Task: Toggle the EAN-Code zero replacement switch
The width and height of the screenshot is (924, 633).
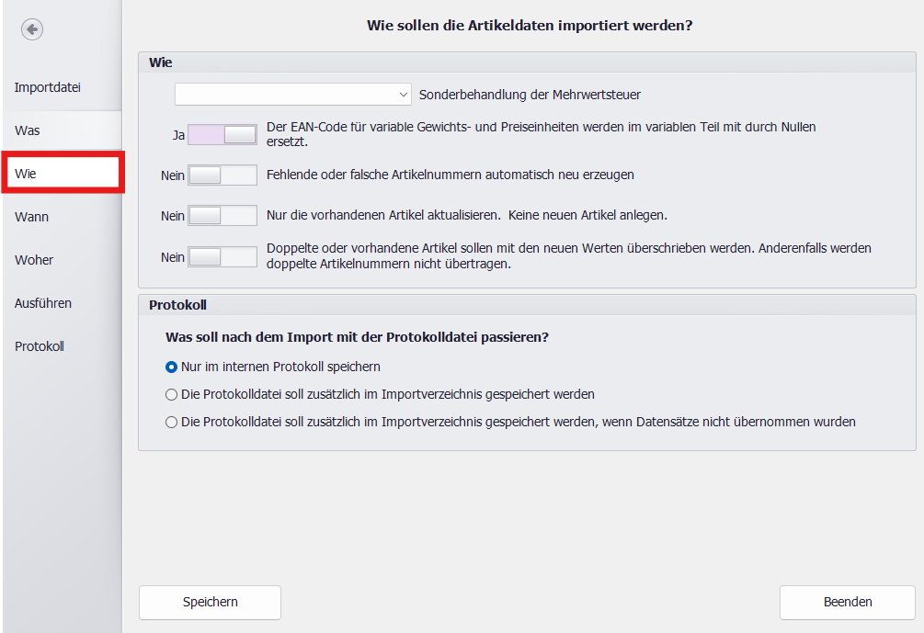Action: pyautogui.click(x=222, y=135)
